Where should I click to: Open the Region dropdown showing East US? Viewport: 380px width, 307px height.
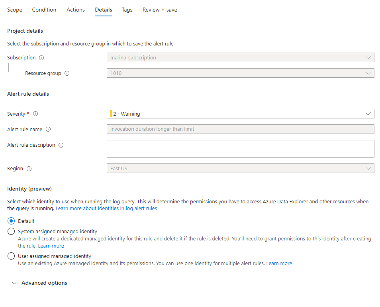[241, 168]
